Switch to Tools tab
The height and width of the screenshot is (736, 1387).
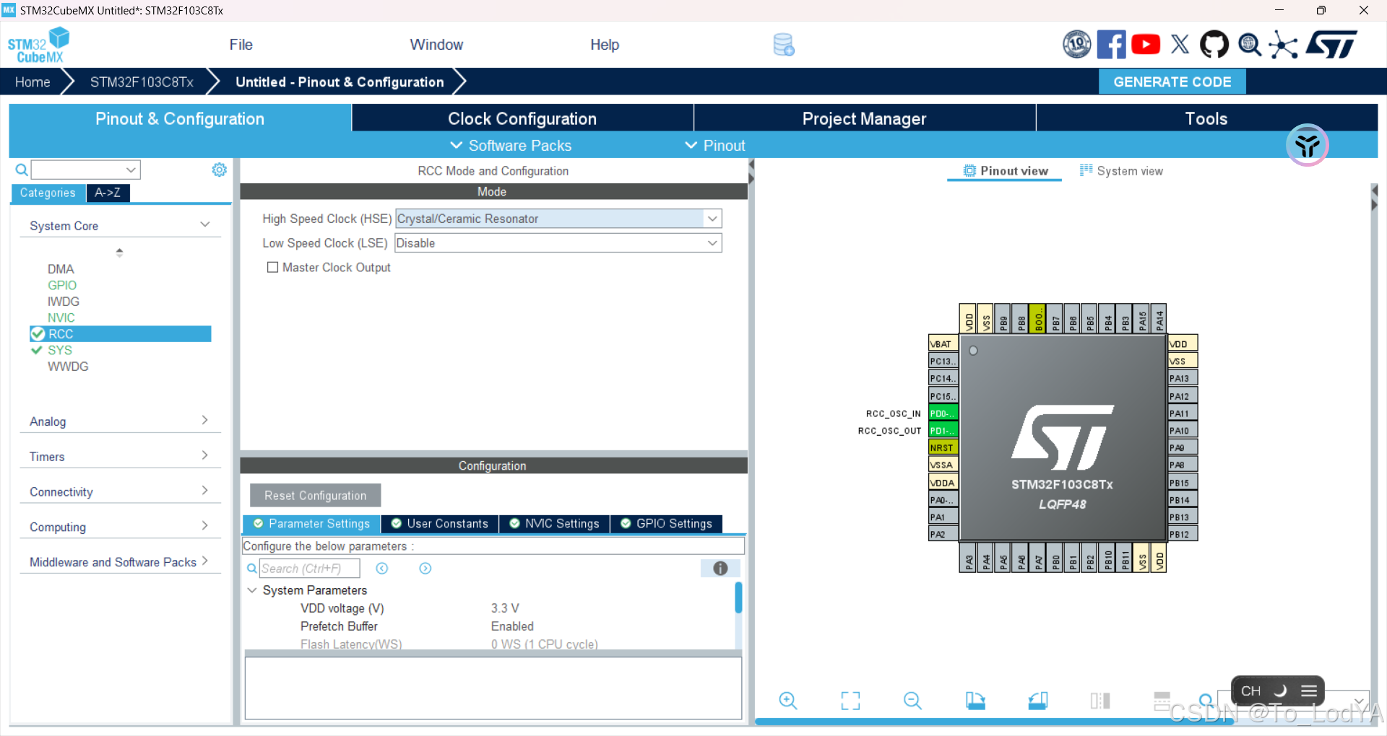[x=1206, y=118]
